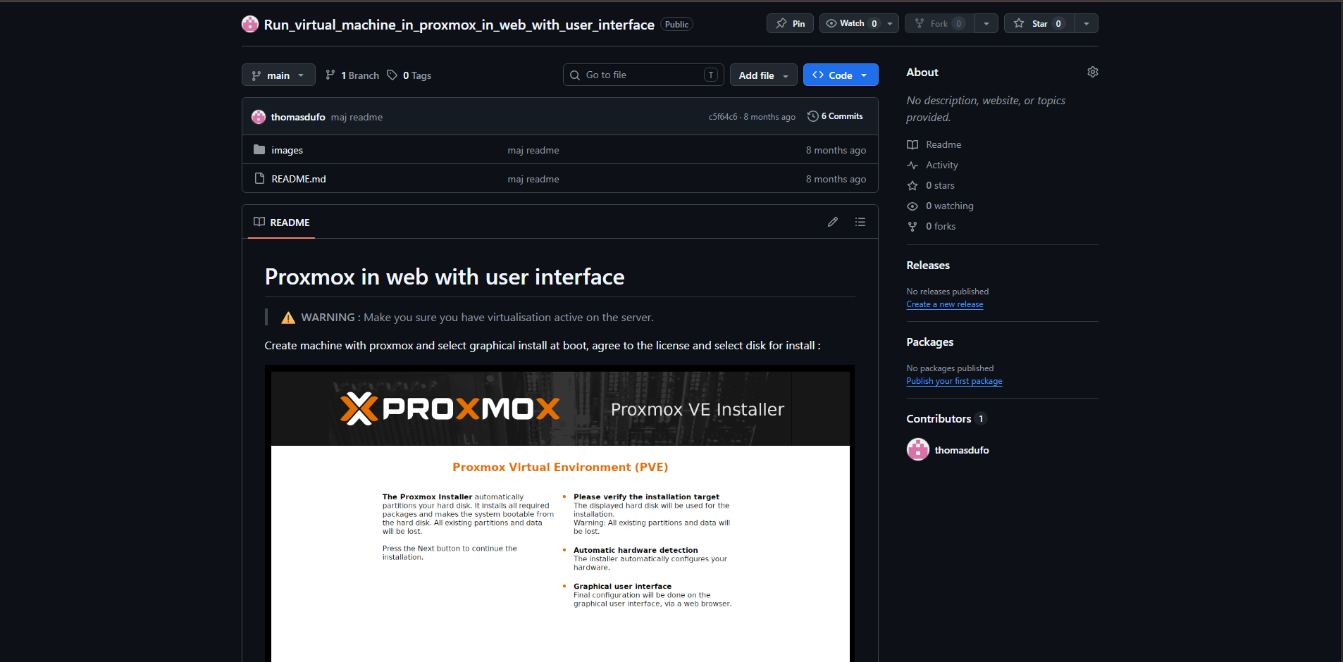The image size is (1343, 662).
Task: Click the small avatar in latest commit bar
Action: pyautogui.click(x=259, y=117)
